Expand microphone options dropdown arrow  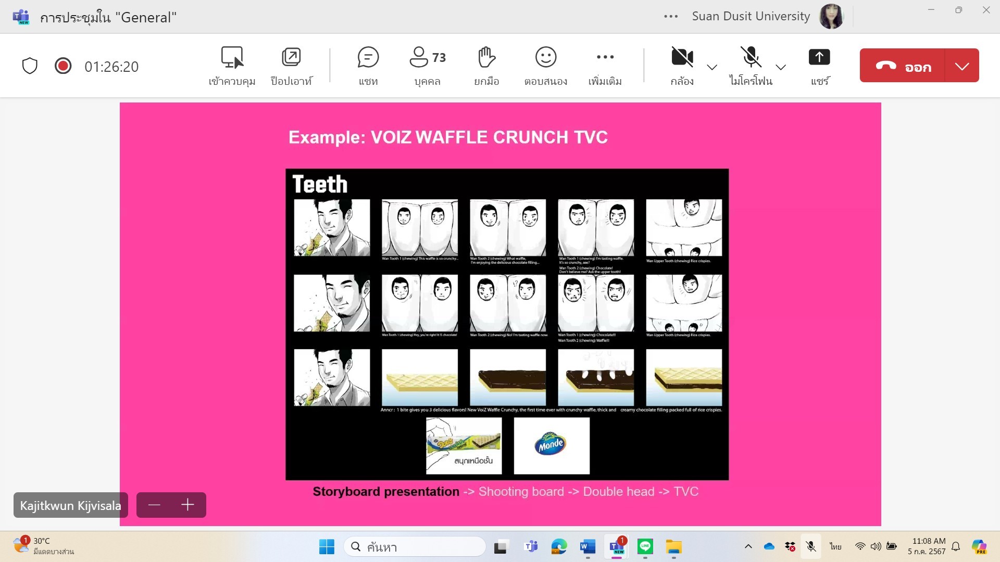[780, 67]
